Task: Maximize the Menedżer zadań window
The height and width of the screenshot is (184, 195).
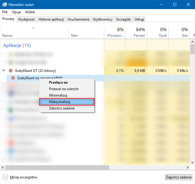Action: [175, 5]
